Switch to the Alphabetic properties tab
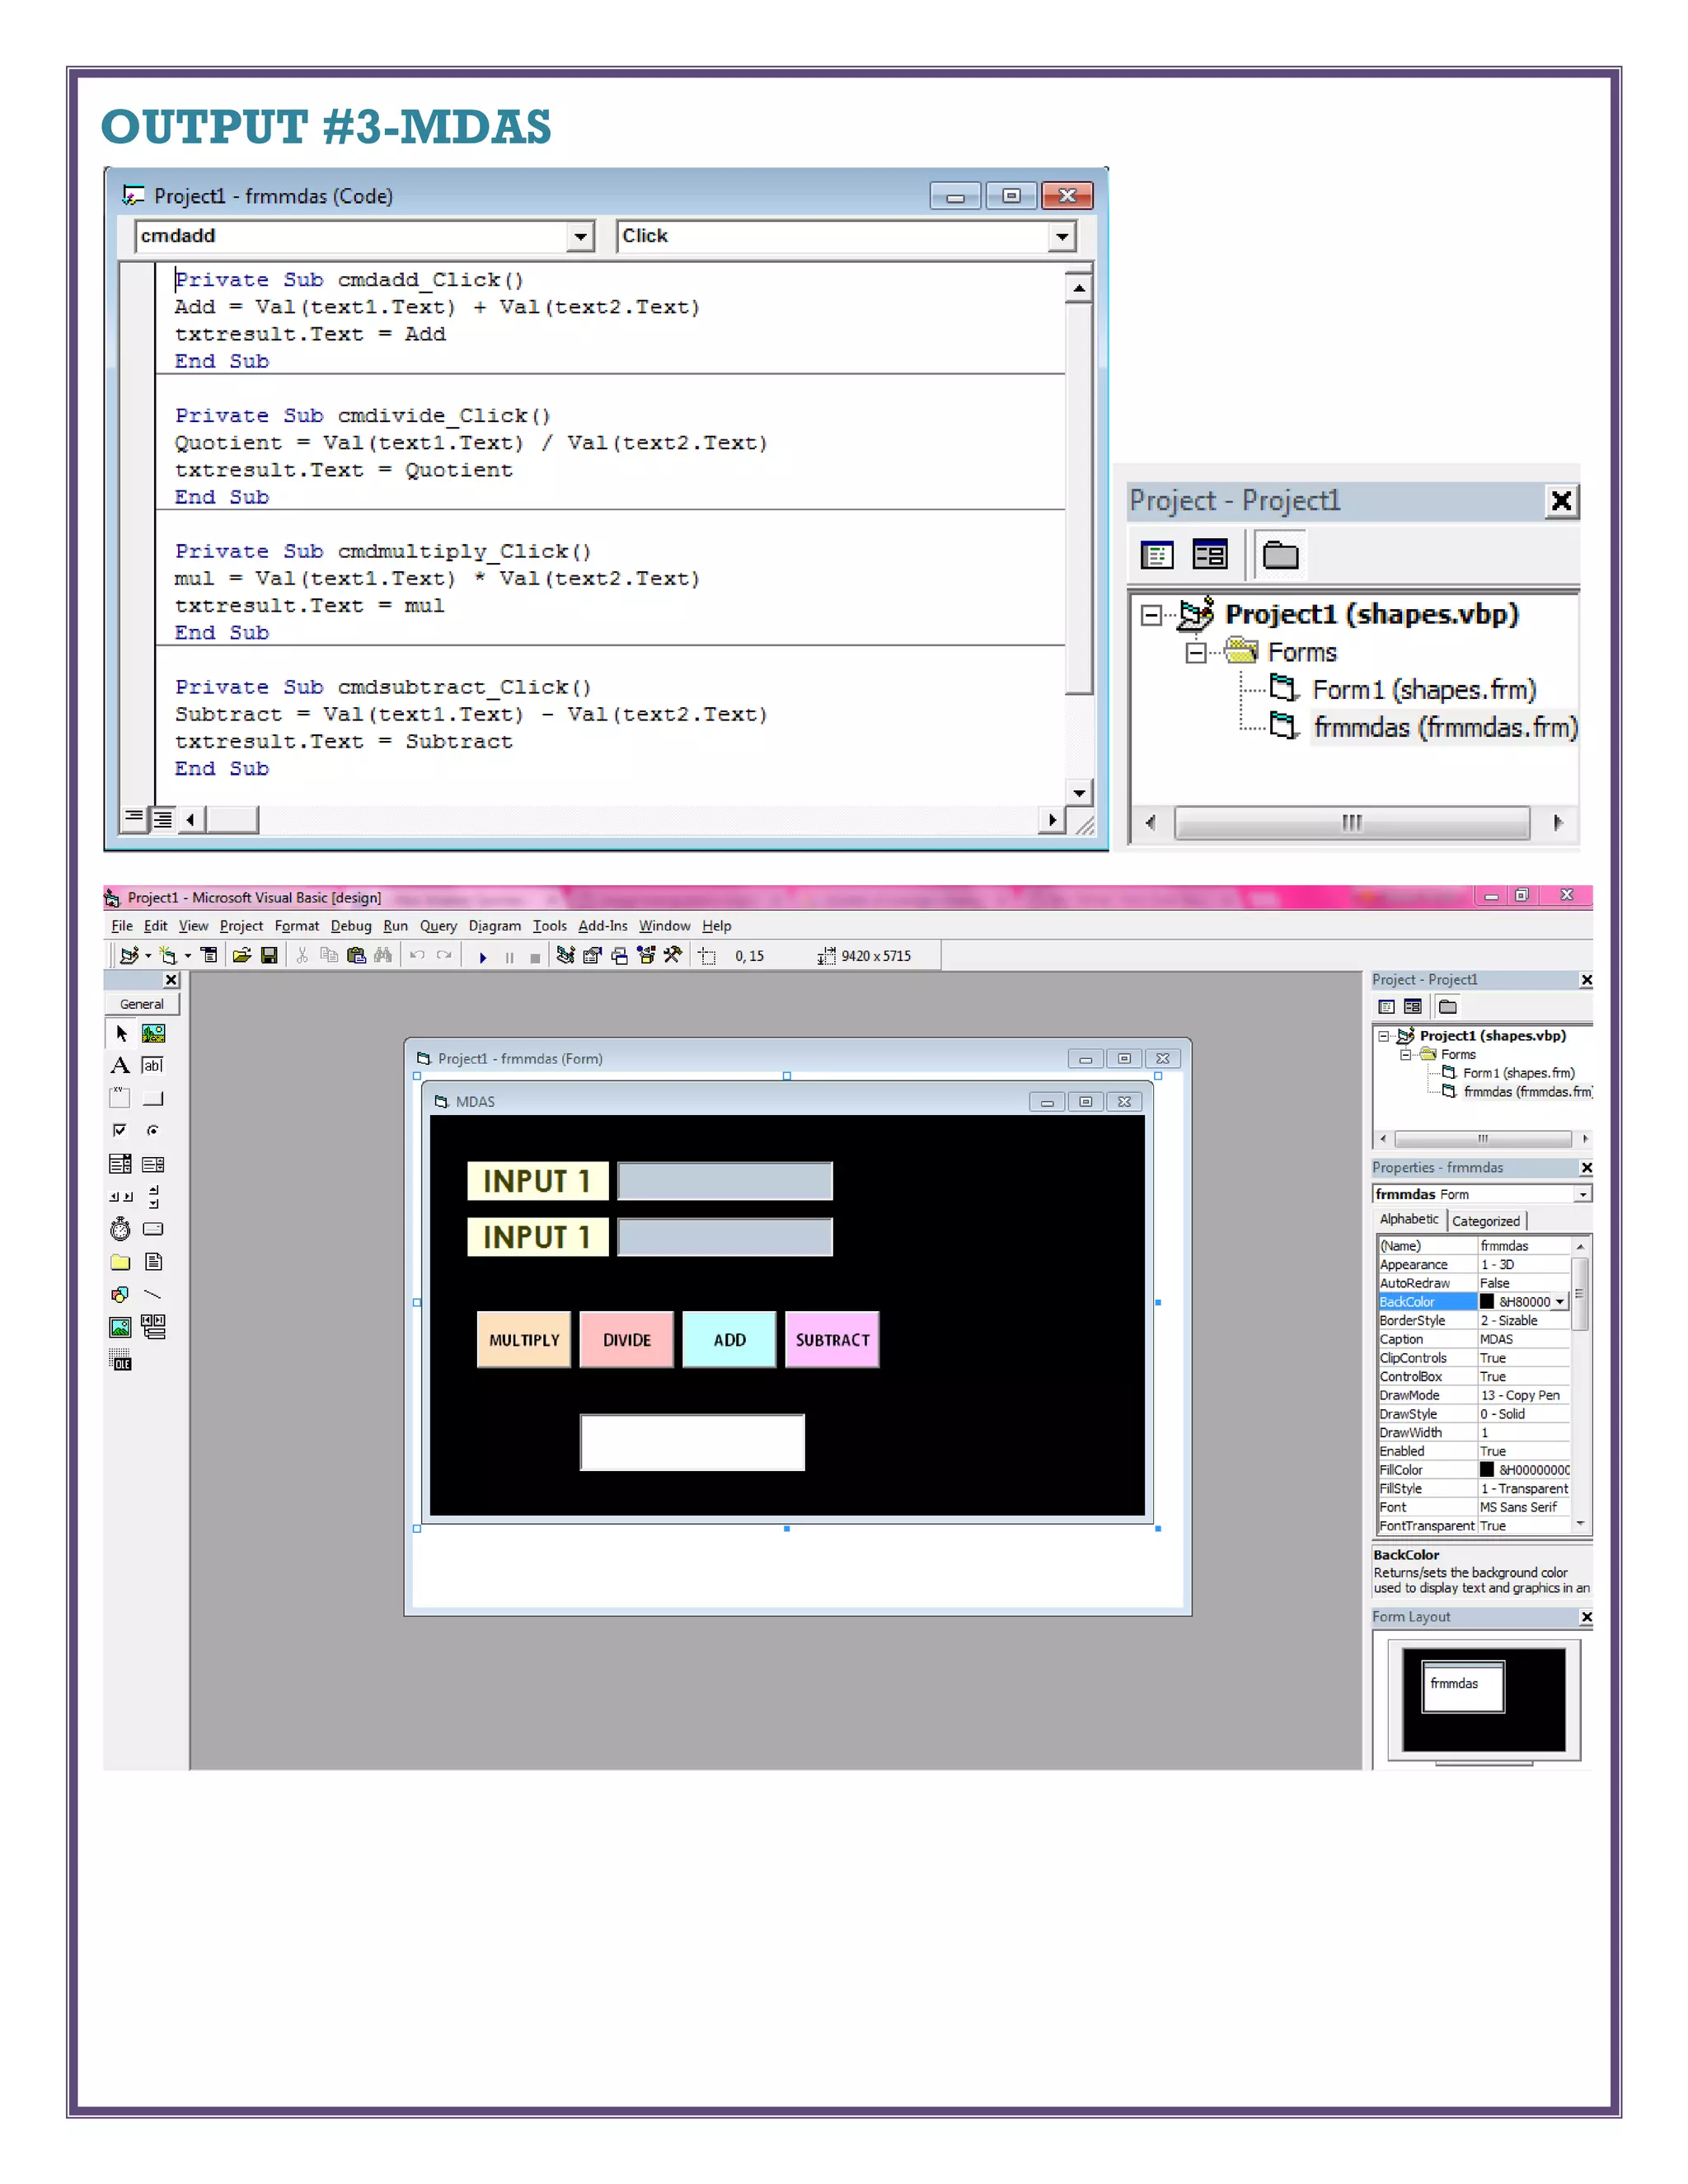The width and height of the screenshot is (1688, 2184). tap(1409, 1219)
